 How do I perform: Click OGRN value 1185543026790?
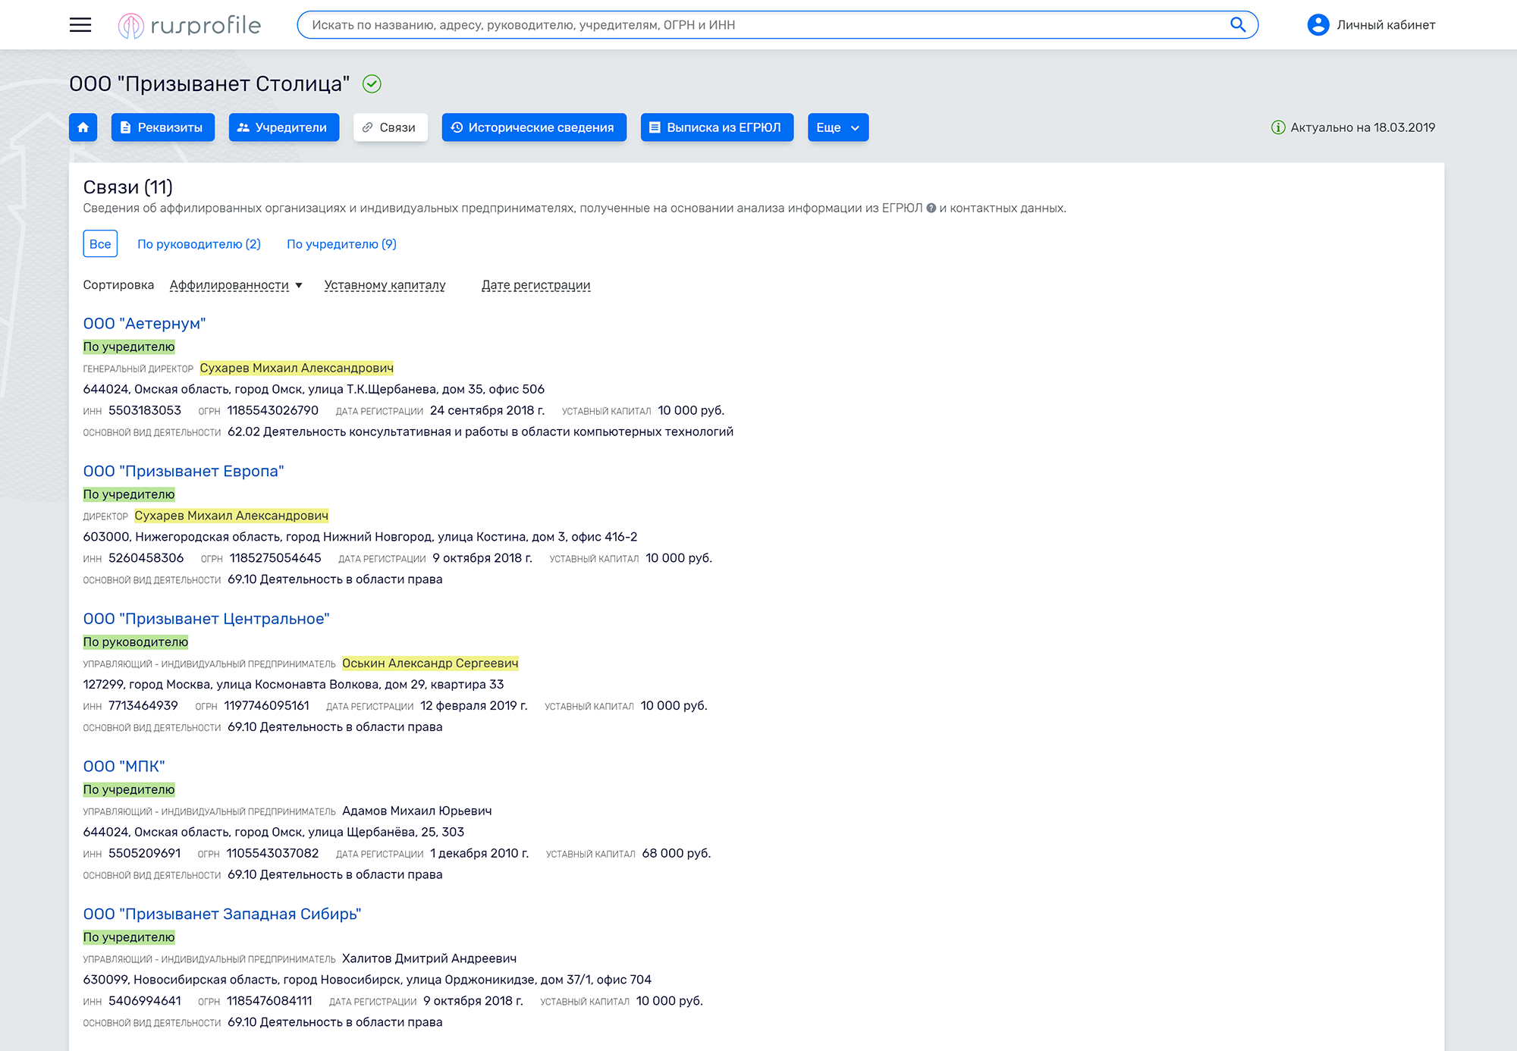pos(273,411)
